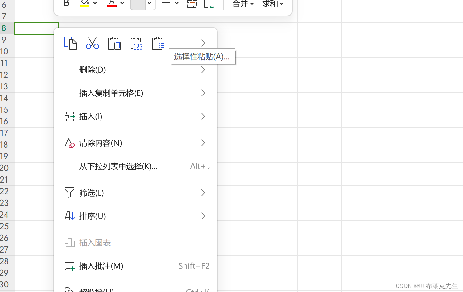Select row 27 header
Image resolution: width=463 pixels, height=292 pixels.
click(7, 250)
